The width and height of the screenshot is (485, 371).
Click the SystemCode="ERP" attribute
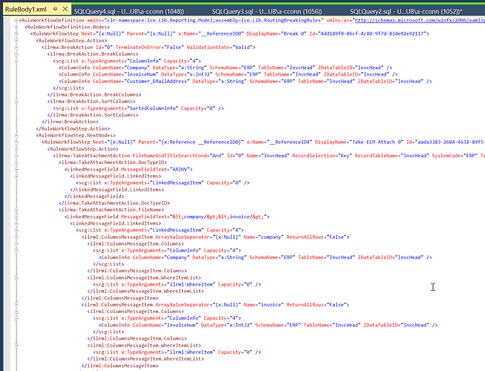click(x=455, y=156)
